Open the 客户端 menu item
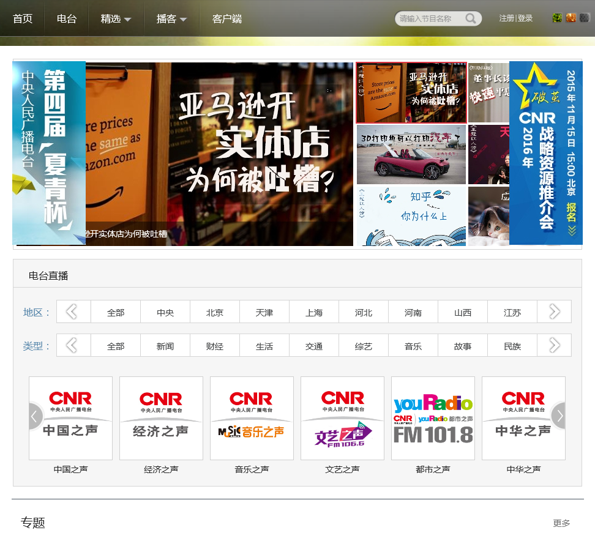The width and height of the screenshot is (595, 541). pyautogui.click(x=227, y=18)
